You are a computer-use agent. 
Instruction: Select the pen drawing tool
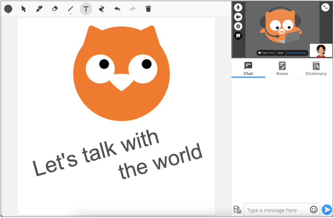[x=39, y=9]
